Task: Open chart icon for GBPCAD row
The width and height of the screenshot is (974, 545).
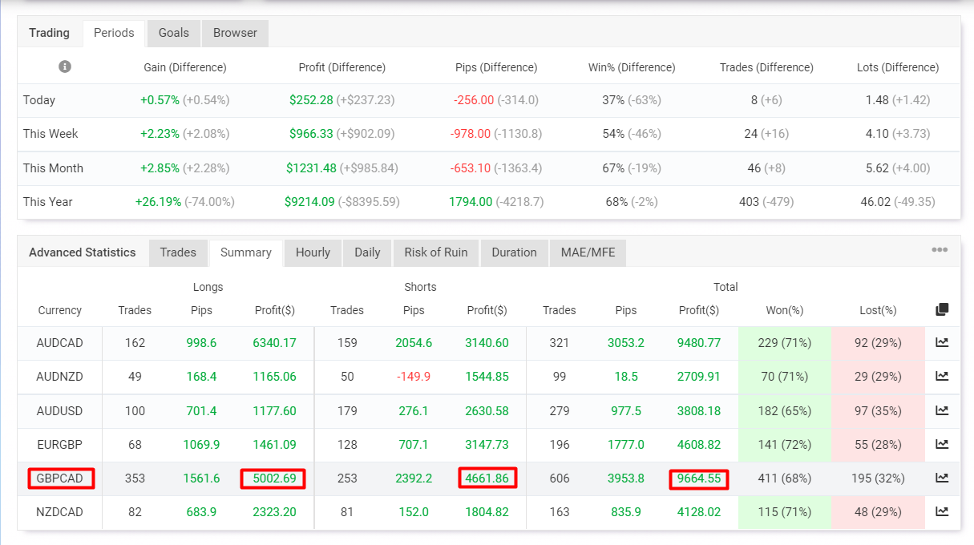Action: point(942,478)
